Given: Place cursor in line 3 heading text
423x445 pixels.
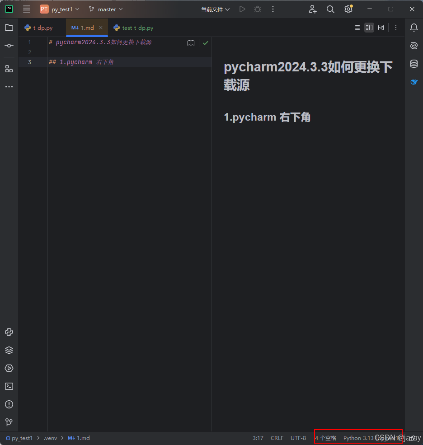Looking at the screenshot, I should (81, 62).
